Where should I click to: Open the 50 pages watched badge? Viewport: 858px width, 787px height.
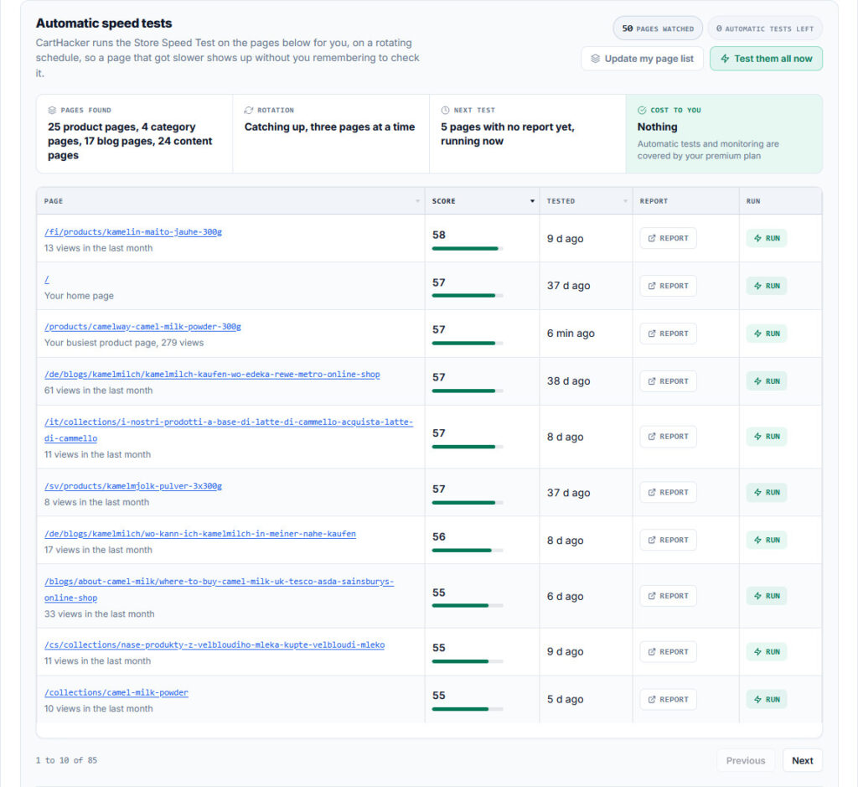tap(658, 28)
